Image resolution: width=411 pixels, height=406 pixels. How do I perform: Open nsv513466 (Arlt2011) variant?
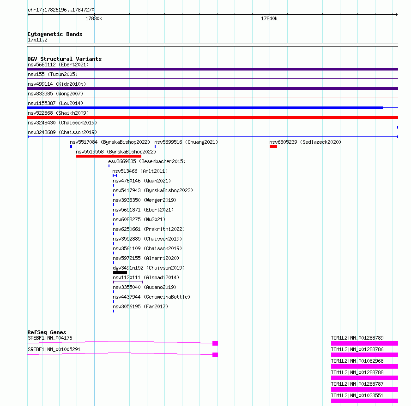coord(140,171)
